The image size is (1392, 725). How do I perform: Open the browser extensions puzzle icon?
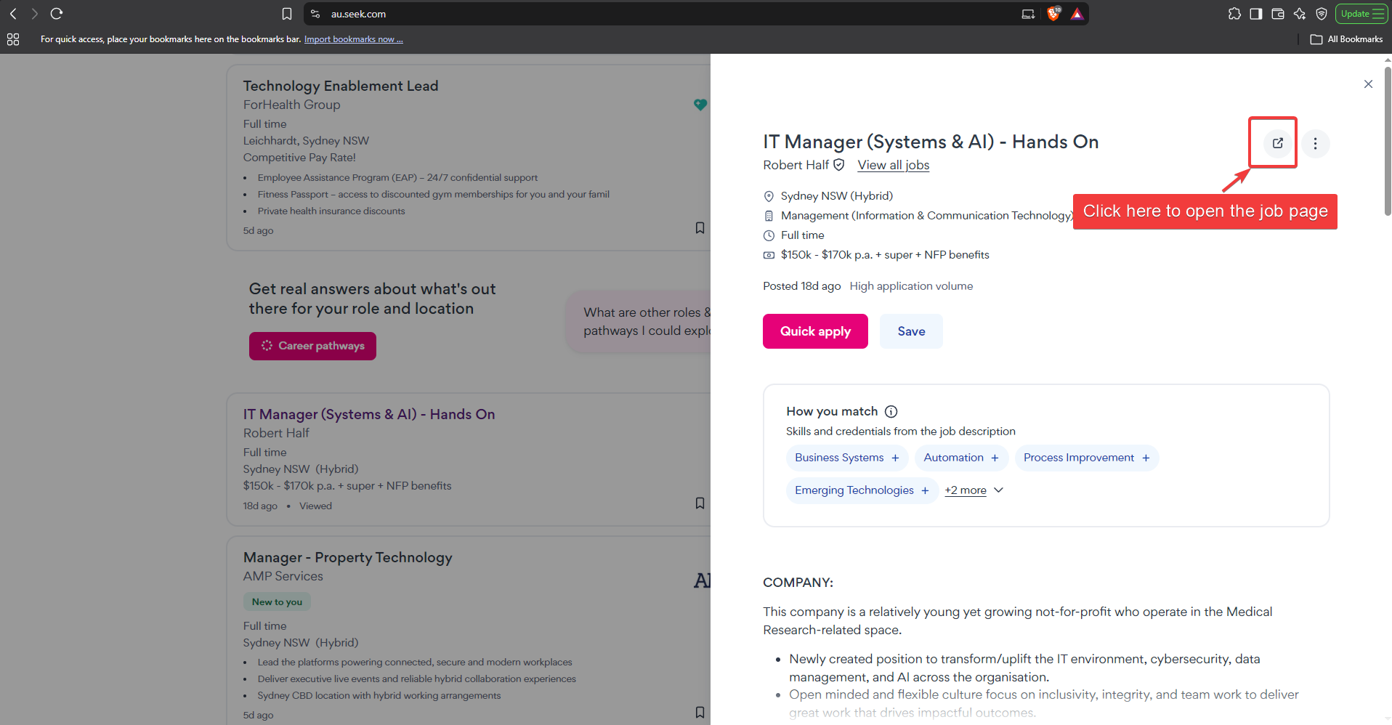click(1234, 14)
